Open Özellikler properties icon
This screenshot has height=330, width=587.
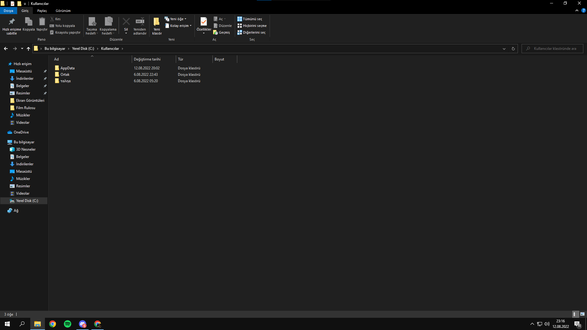click(204, 22)
